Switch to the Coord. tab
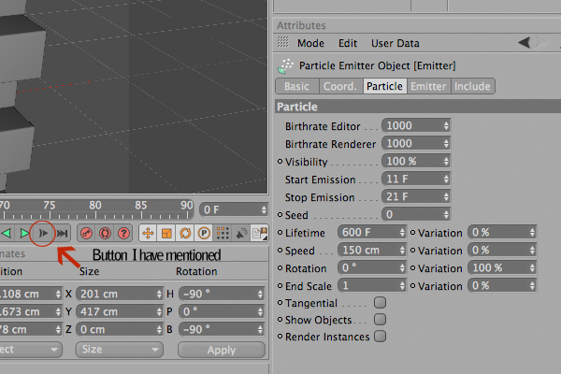 point(340,86)
